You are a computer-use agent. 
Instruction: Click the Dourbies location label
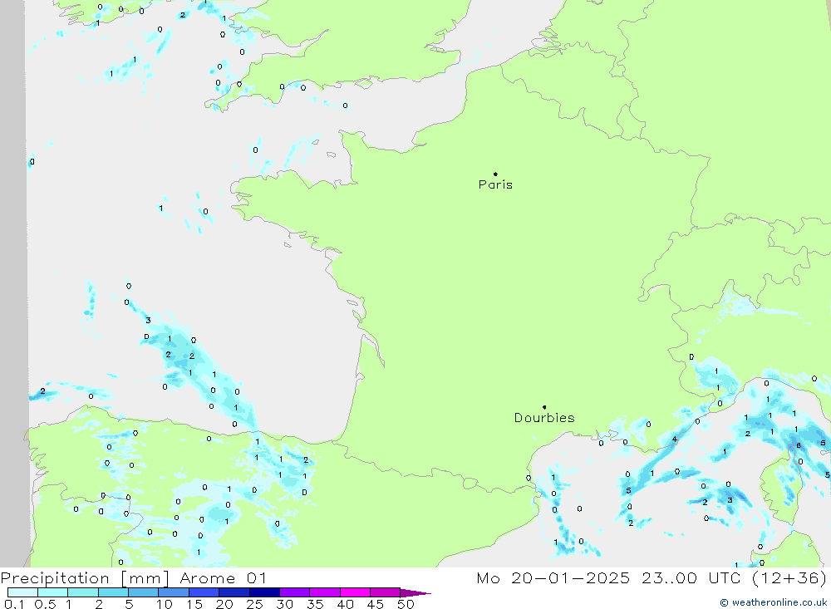(x=544, y=418)
